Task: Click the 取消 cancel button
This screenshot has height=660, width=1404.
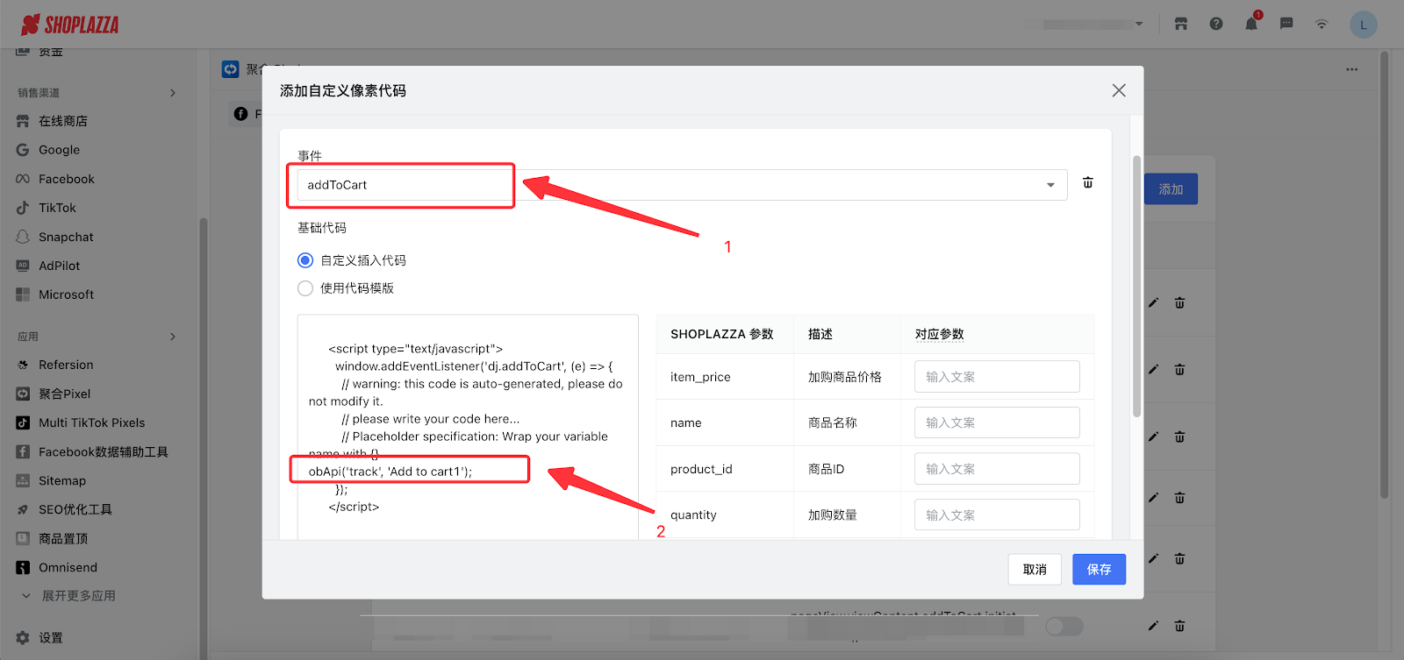Action: [x=1035, y=570]
